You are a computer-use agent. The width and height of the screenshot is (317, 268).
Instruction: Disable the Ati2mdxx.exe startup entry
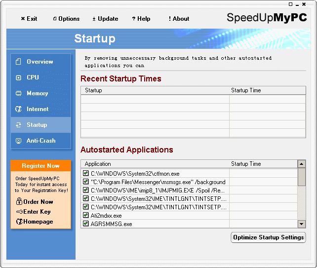86,215
